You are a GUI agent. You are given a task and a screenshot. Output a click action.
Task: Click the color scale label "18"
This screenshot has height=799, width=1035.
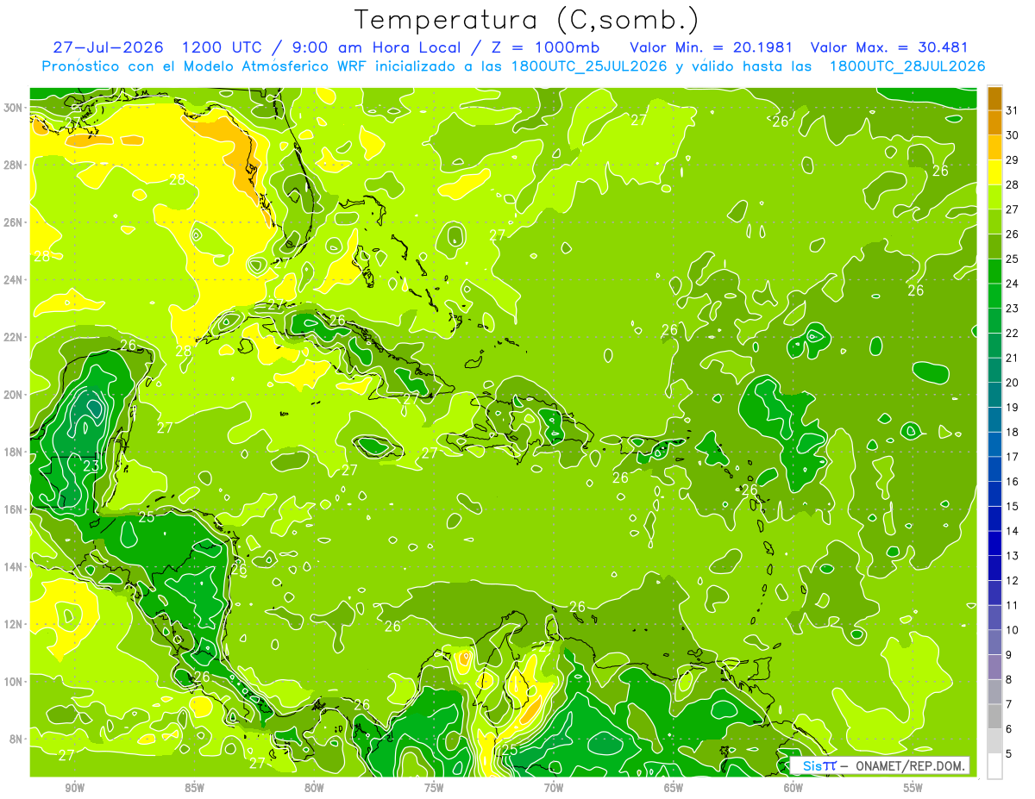pyautogui.click(x=1012, y=432)
